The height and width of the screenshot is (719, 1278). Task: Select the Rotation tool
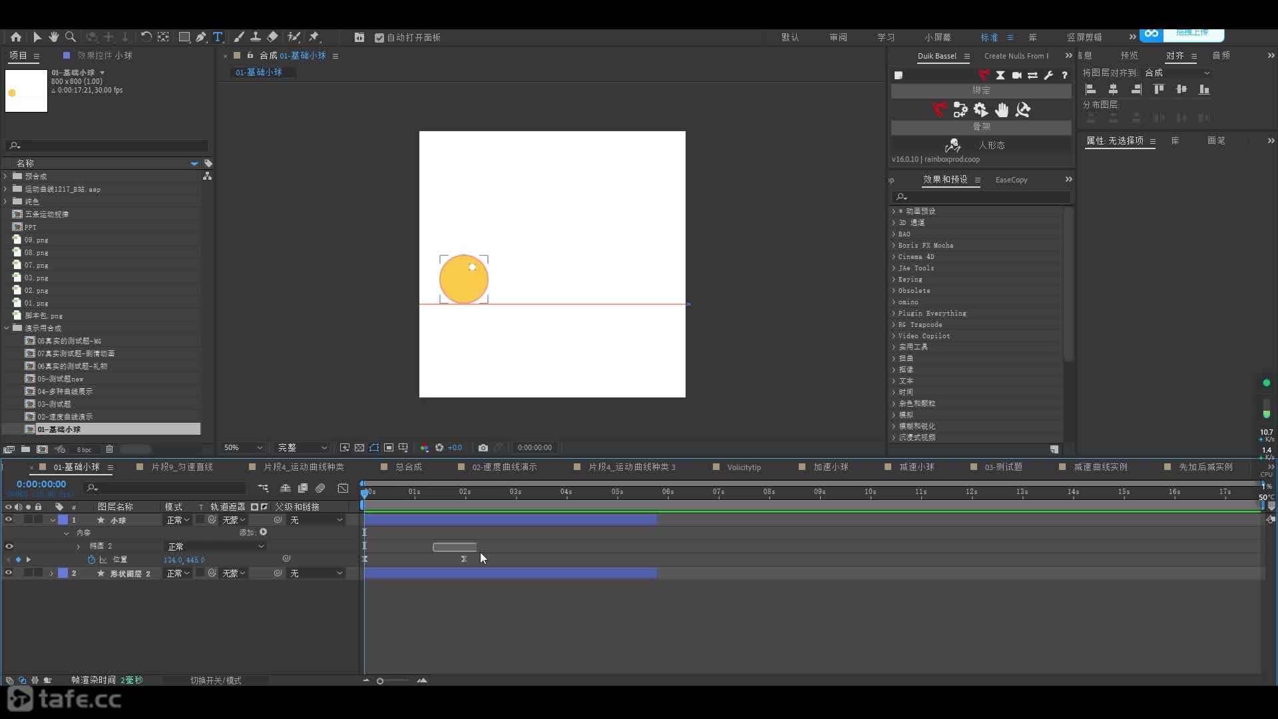tap(146, 37)
